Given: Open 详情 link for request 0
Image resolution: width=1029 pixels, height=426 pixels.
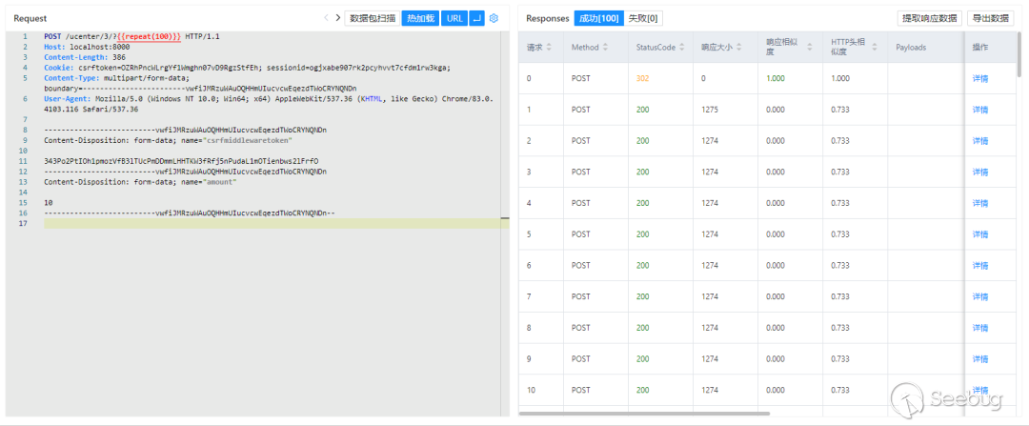Looking at the screenshot, I should [979, 78].
